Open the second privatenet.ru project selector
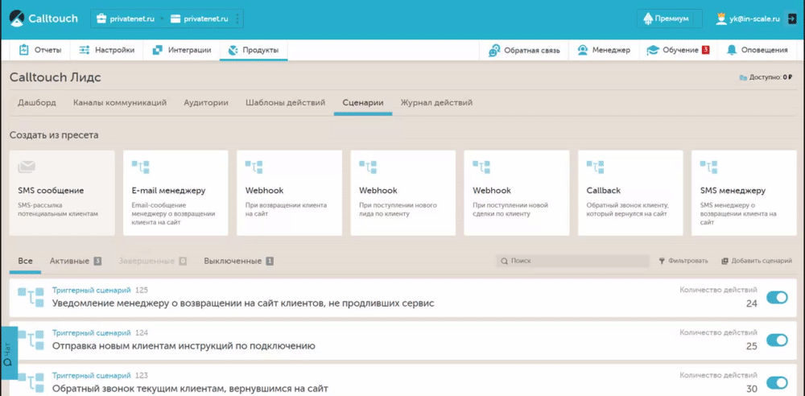This screenshot has height=396, width=805. click(199, 19)
